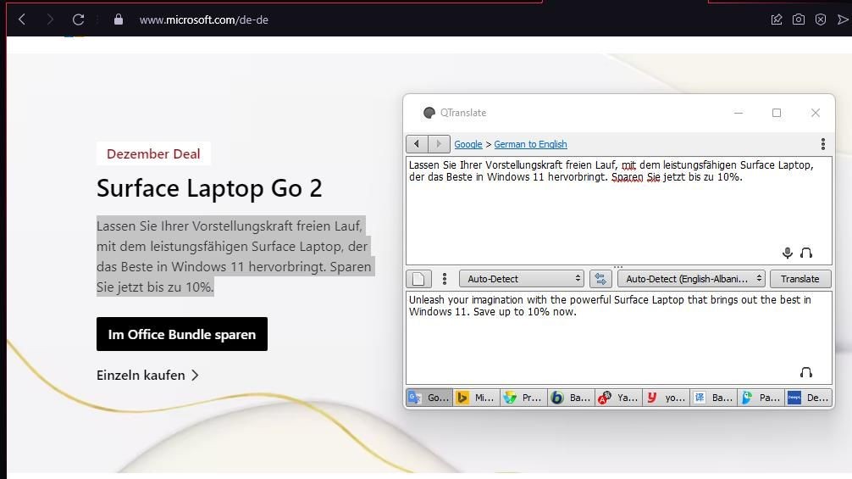
Task: Swap translation direction arrows
Action: 600,279
